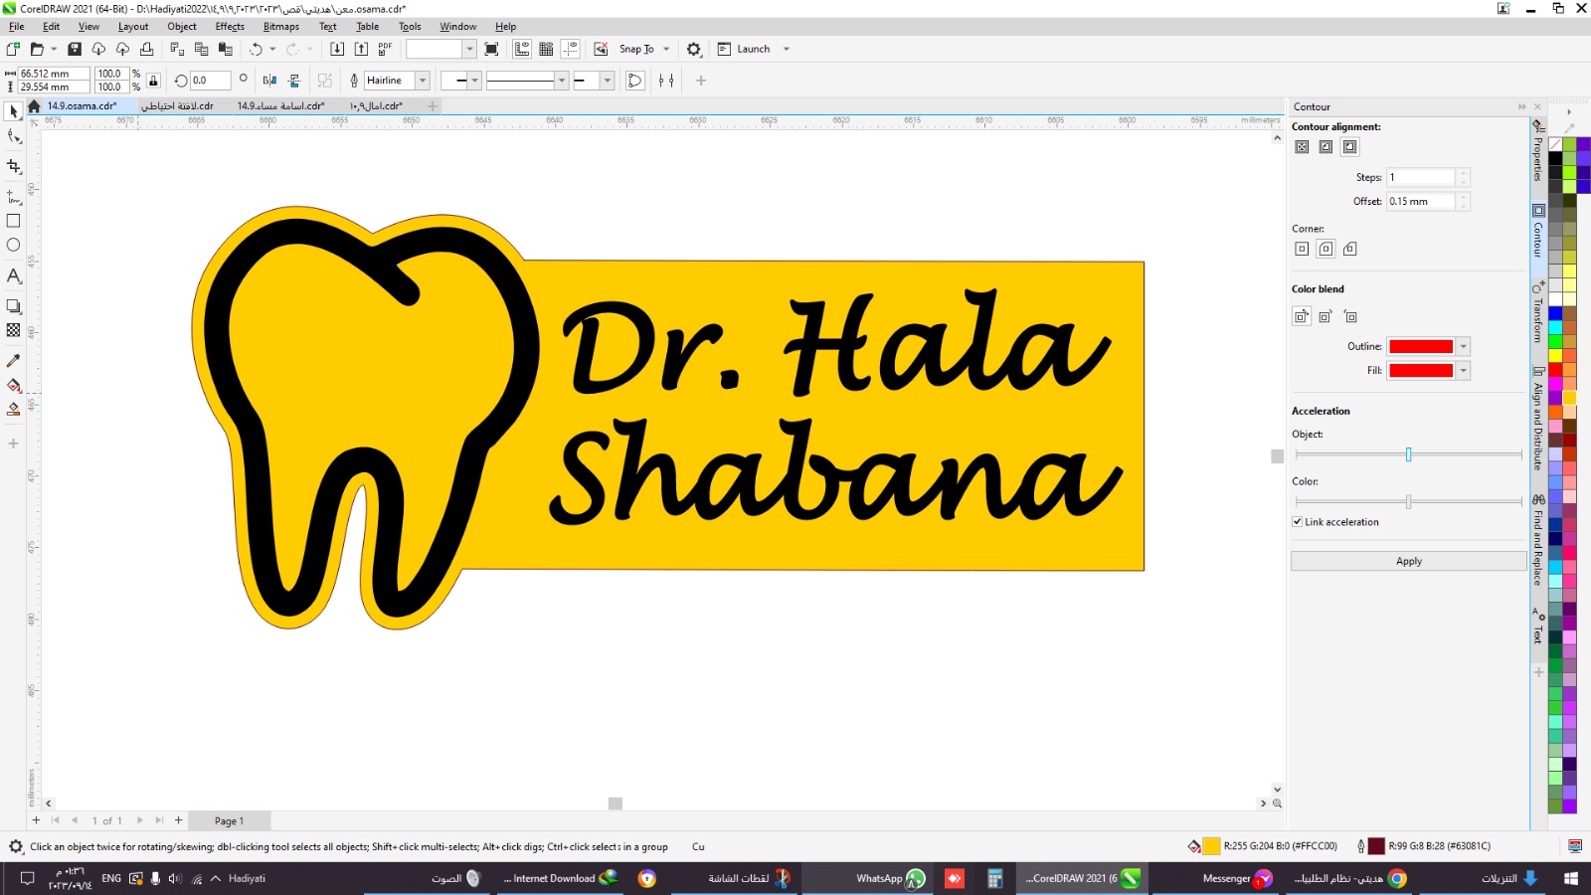Click the Save icon in toolbar
The image size is (1591, 895).
pos(75,49)
